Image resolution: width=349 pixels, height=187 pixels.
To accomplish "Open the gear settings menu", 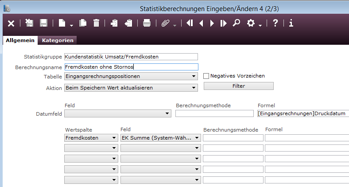I will pos(252,23).
